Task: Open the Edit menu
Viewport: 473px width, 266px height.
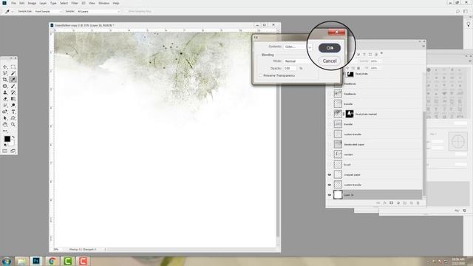Action: (21, 3)
